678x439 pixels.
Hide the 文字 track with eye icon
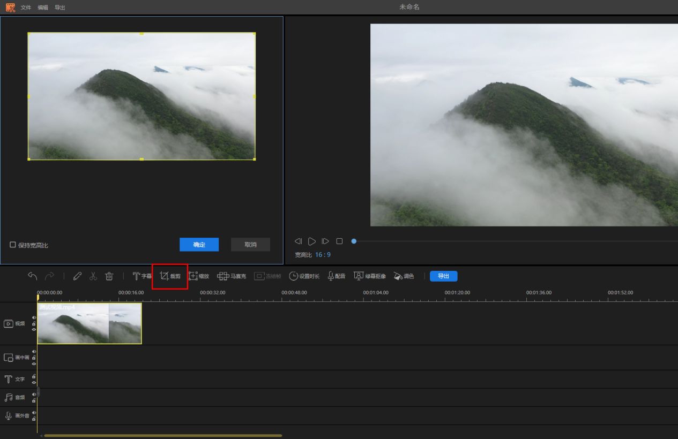[x=34, y=383]
